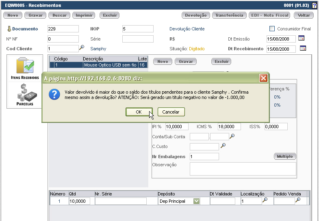This screenshot has width=319, height=221.
Task: Click the yellow help question mark icon
Action: [x=314, y=6]
